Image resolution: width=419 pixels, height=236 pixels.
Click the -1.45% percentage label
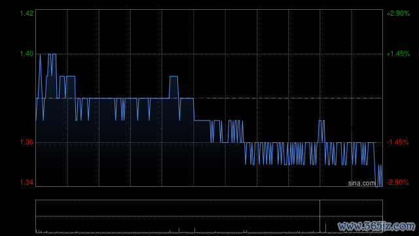(x=397, y=142)
